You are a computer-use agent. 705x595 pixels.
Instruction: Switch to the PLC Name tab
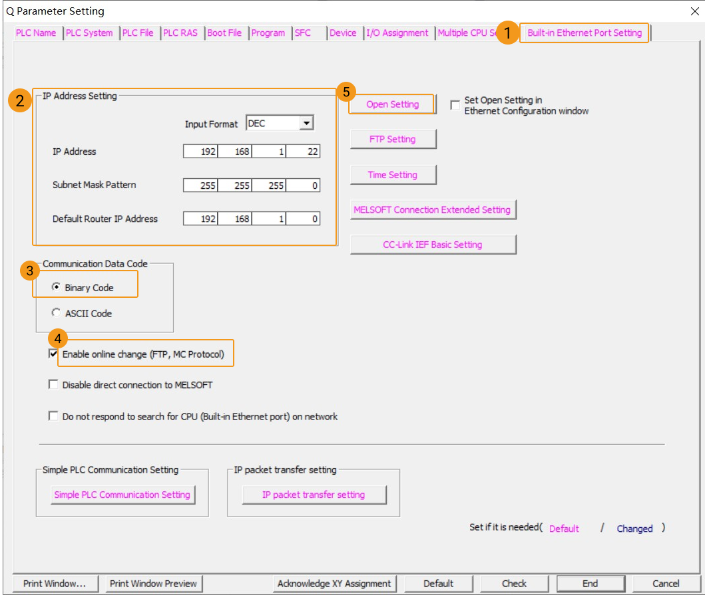pos(36,33)
